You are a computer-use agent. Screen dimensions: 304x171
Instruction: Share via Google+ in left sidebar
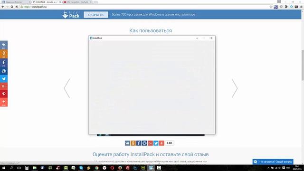(x=4, y=86)
